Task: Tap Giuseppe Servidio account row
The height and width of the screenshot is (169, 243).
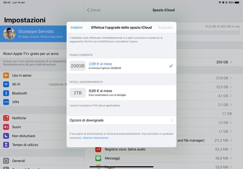Action: [33, 34]
